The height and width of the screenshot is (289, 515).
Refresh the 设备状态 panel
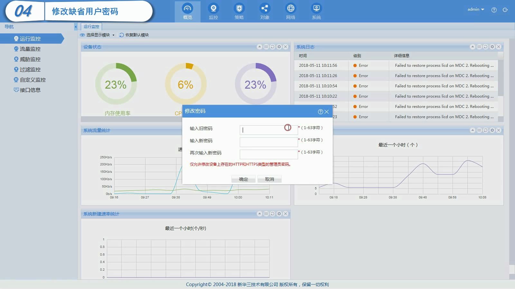pyautogui.click(x=273, y=47)
